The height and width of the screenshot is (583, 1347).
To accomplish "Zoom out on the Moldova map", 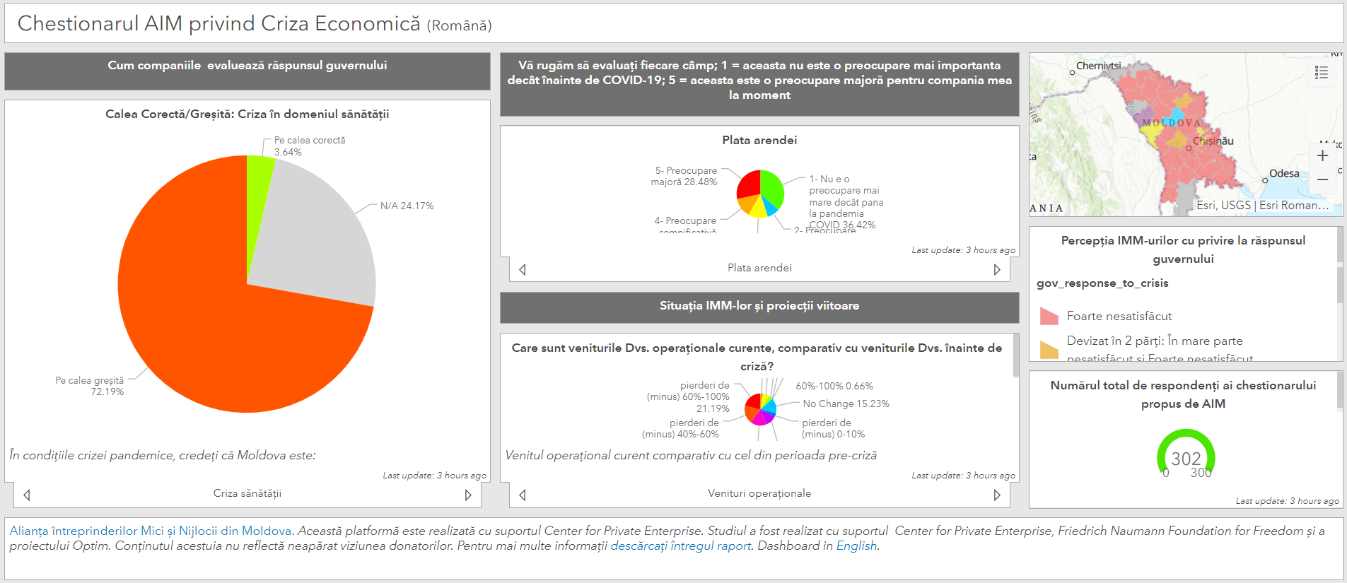I will 1322,180.
